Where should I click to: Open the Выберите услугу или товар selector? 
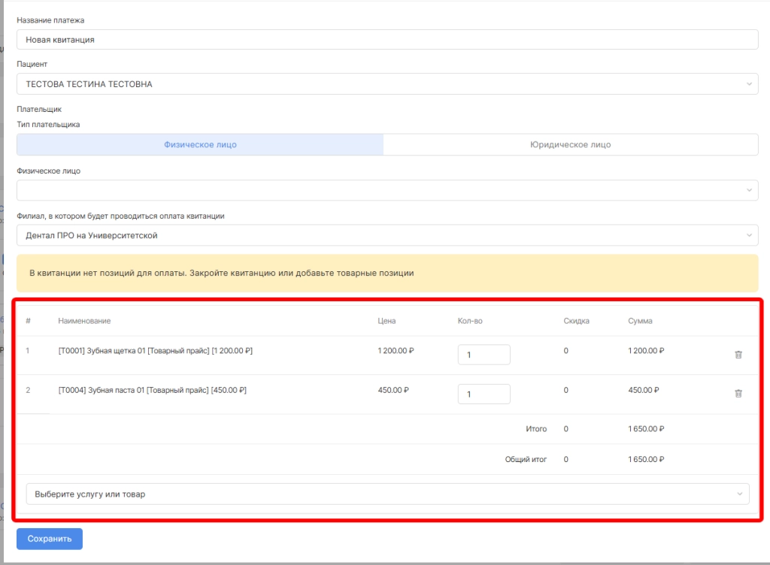pos(387,494)
